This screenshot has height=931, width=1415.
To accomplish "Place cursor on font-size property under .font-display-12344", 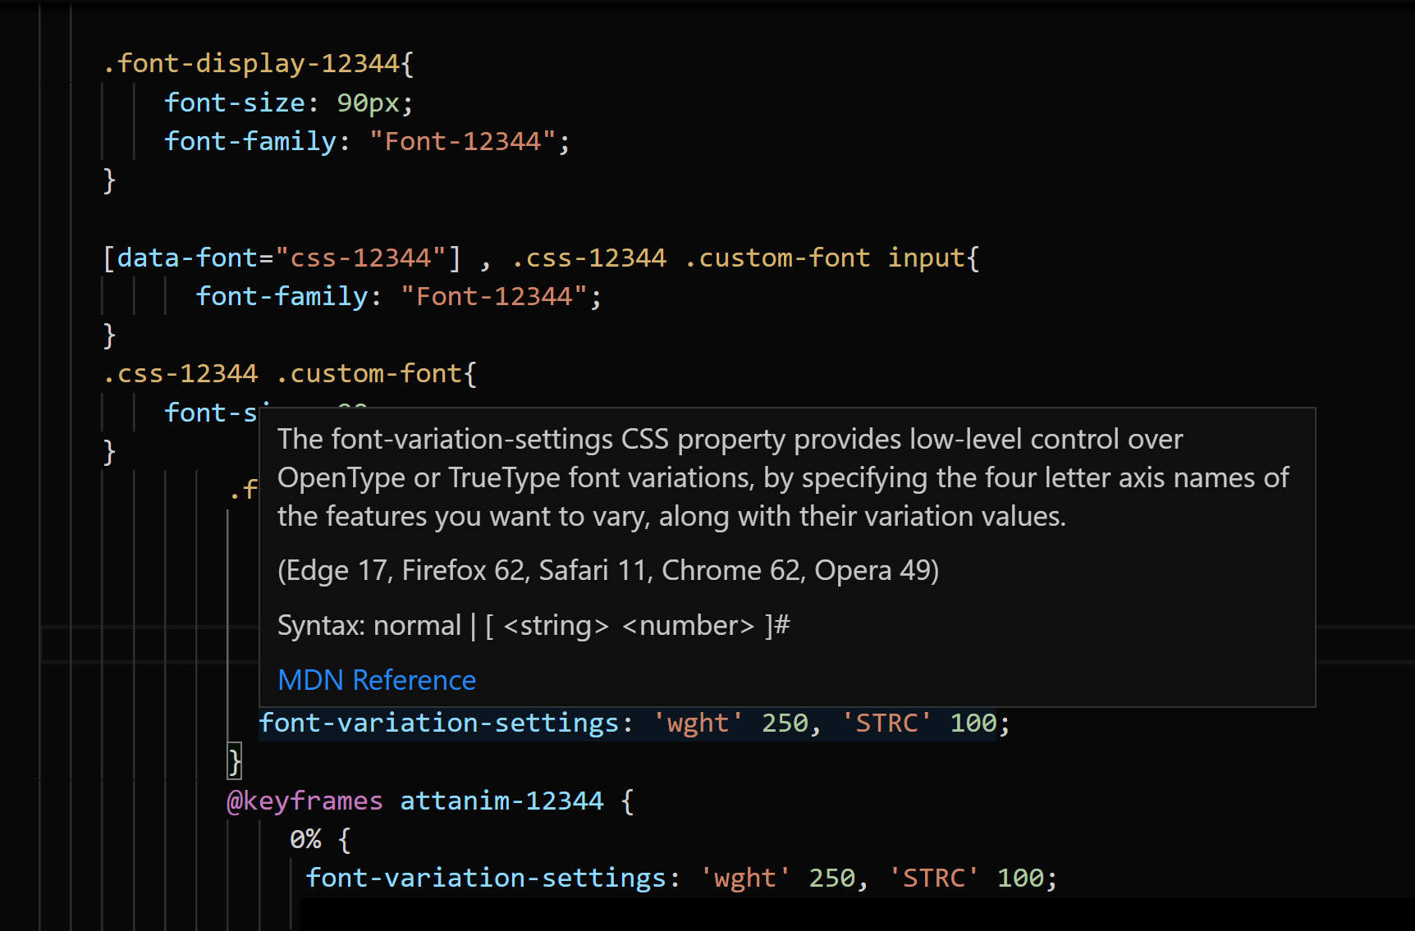I will (235, 103).
